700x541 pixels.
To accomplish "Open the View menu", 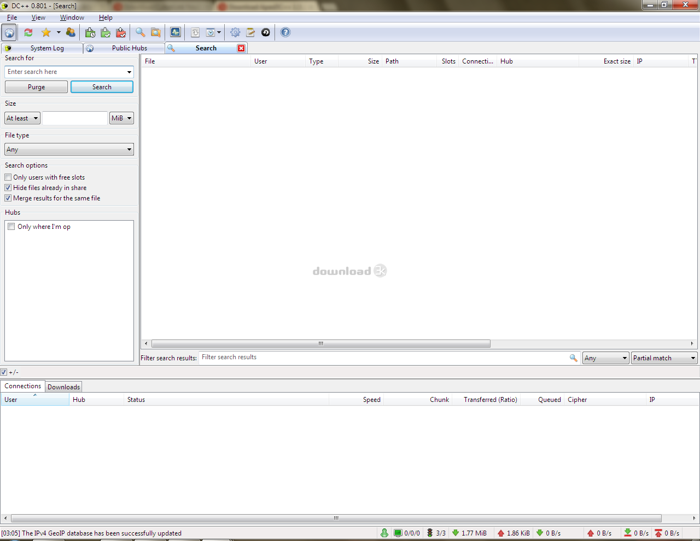I will tap(38, 18).
